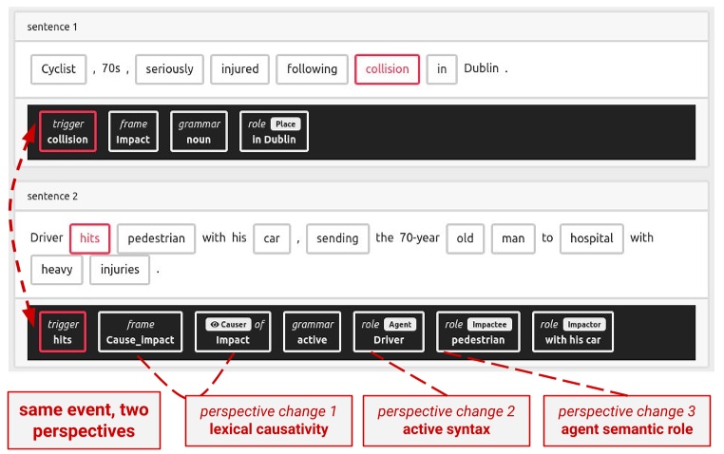724x454 pixels.
Task: Select the 'role Agent Driver' box
Action: (x=389, y=331)
